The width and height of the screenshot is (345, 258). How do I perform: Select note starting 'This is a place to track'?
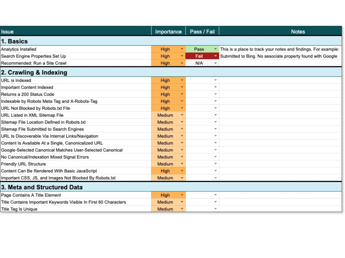tap(280, 49)
